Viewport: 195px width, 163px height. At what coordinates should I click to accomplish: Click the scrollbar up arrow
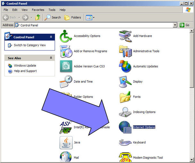(x=191, y=31)
